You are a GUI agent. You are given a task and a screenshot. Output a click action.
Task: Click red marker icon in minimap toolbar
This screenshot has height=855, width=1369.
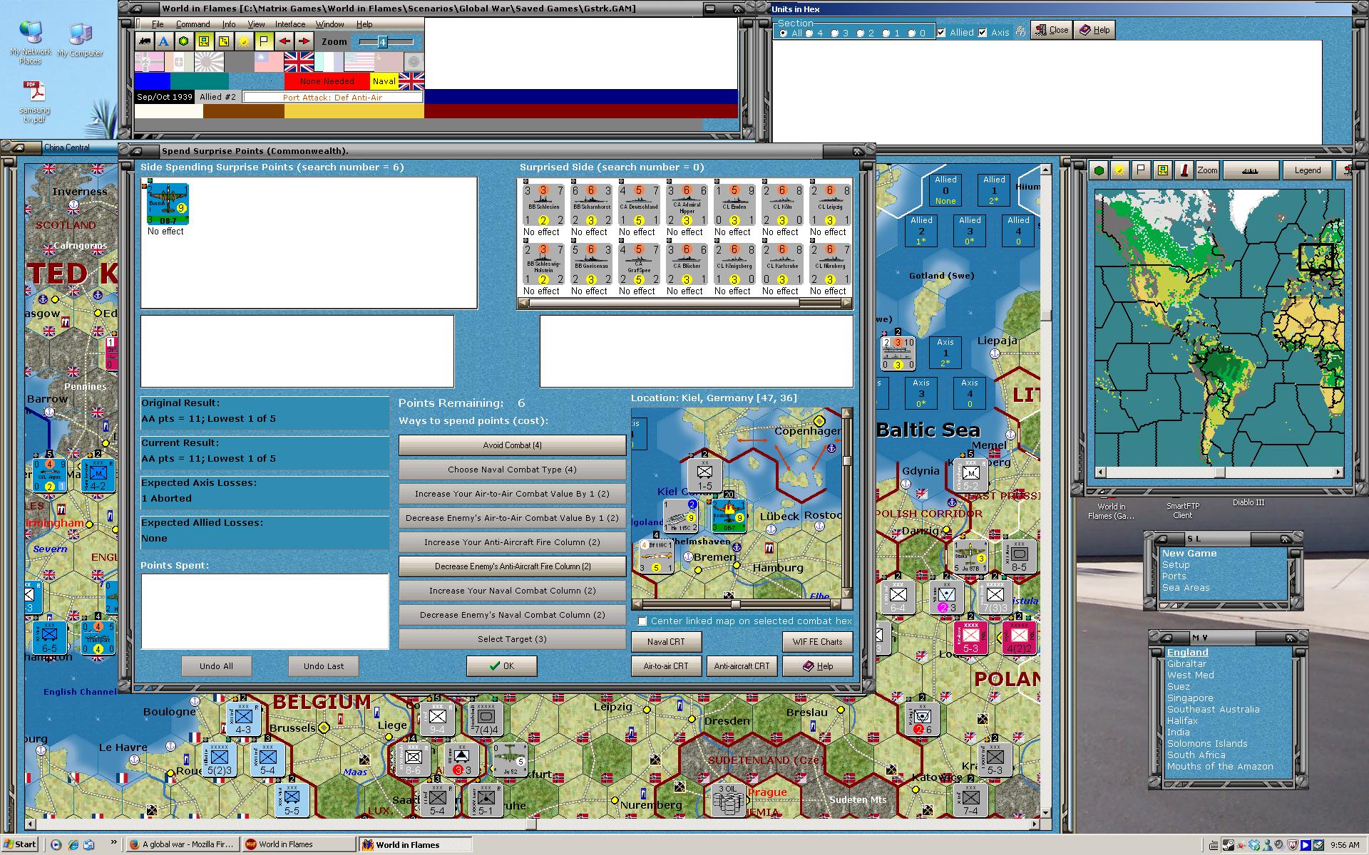pyautogui.click(x=1184, y=170)
